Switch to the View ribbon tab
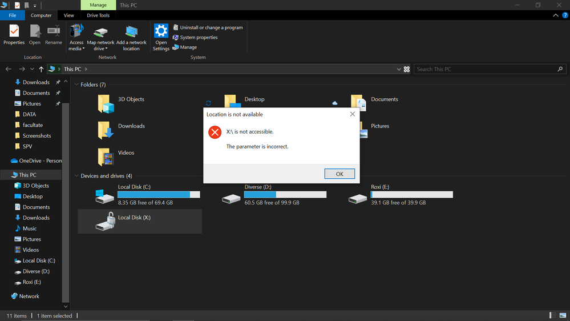The height and width of the screenshot is (321, 570). click(68, 15)
